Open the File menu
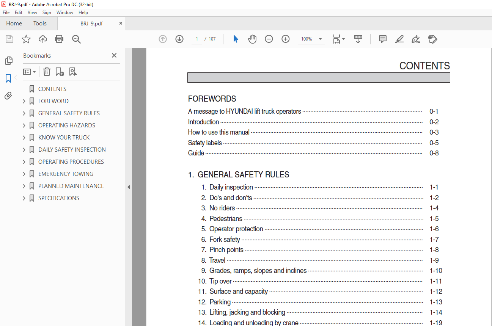This screenshot has height=326, width=492. tap(6, 13)
